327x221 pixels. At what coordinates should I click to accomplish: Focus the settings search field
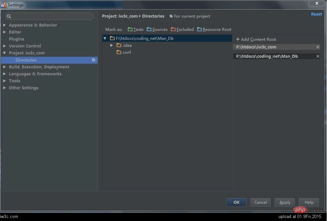point(51,16)
